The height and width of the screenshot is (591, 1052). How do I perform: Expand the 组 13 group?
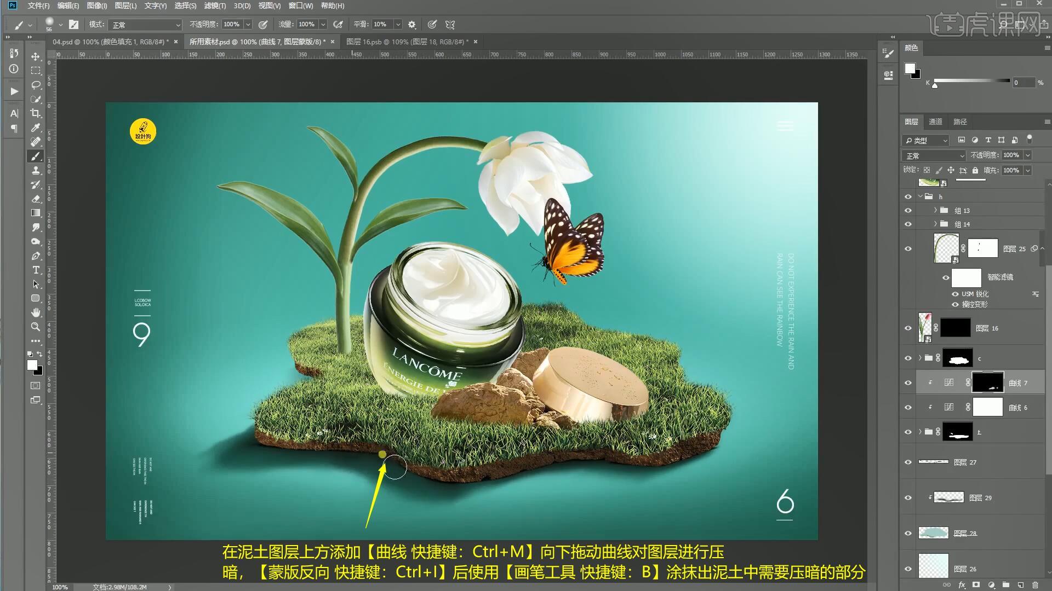click(935, 210)
